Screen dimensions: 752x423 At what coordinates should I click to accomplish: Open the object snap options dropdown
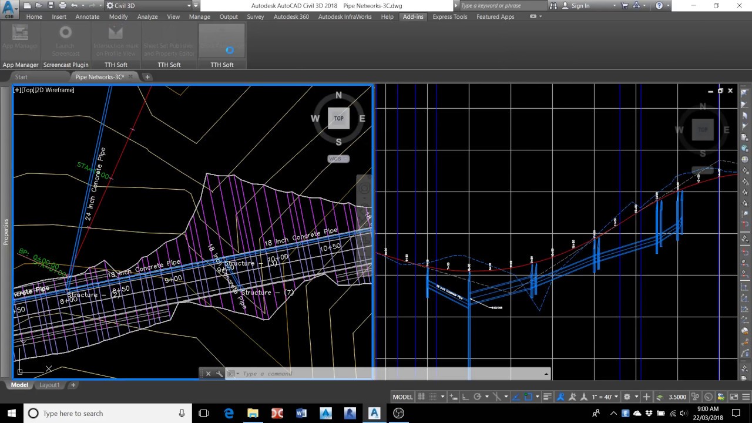538,397
